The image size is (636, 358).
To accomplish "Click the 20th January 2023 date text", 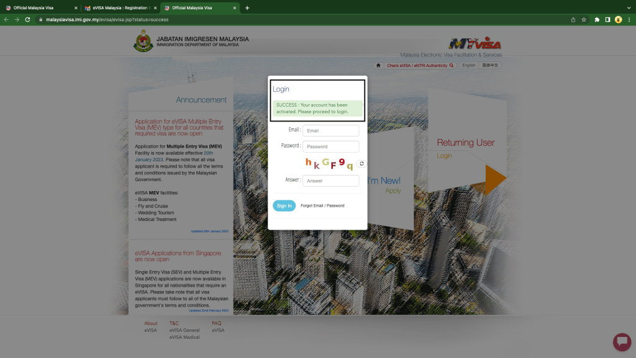I will point(174,156).
